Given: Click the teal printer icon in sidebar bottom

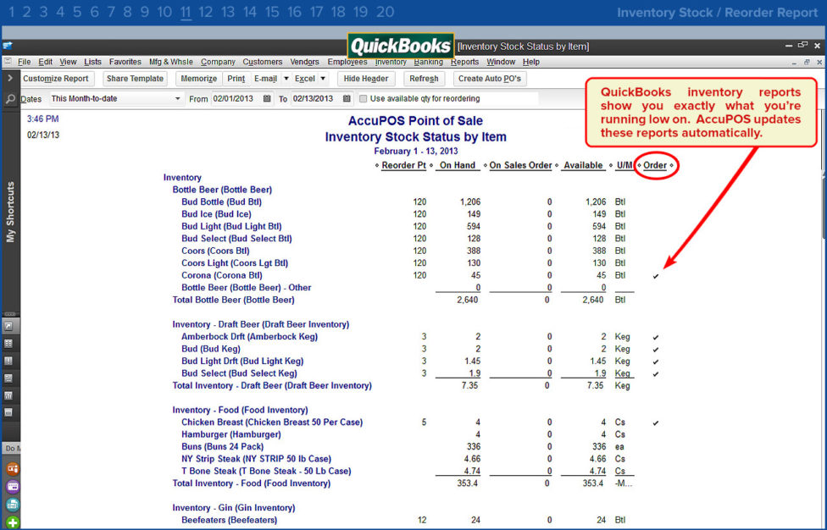Looking at the screenshot, I should point(13,505).
